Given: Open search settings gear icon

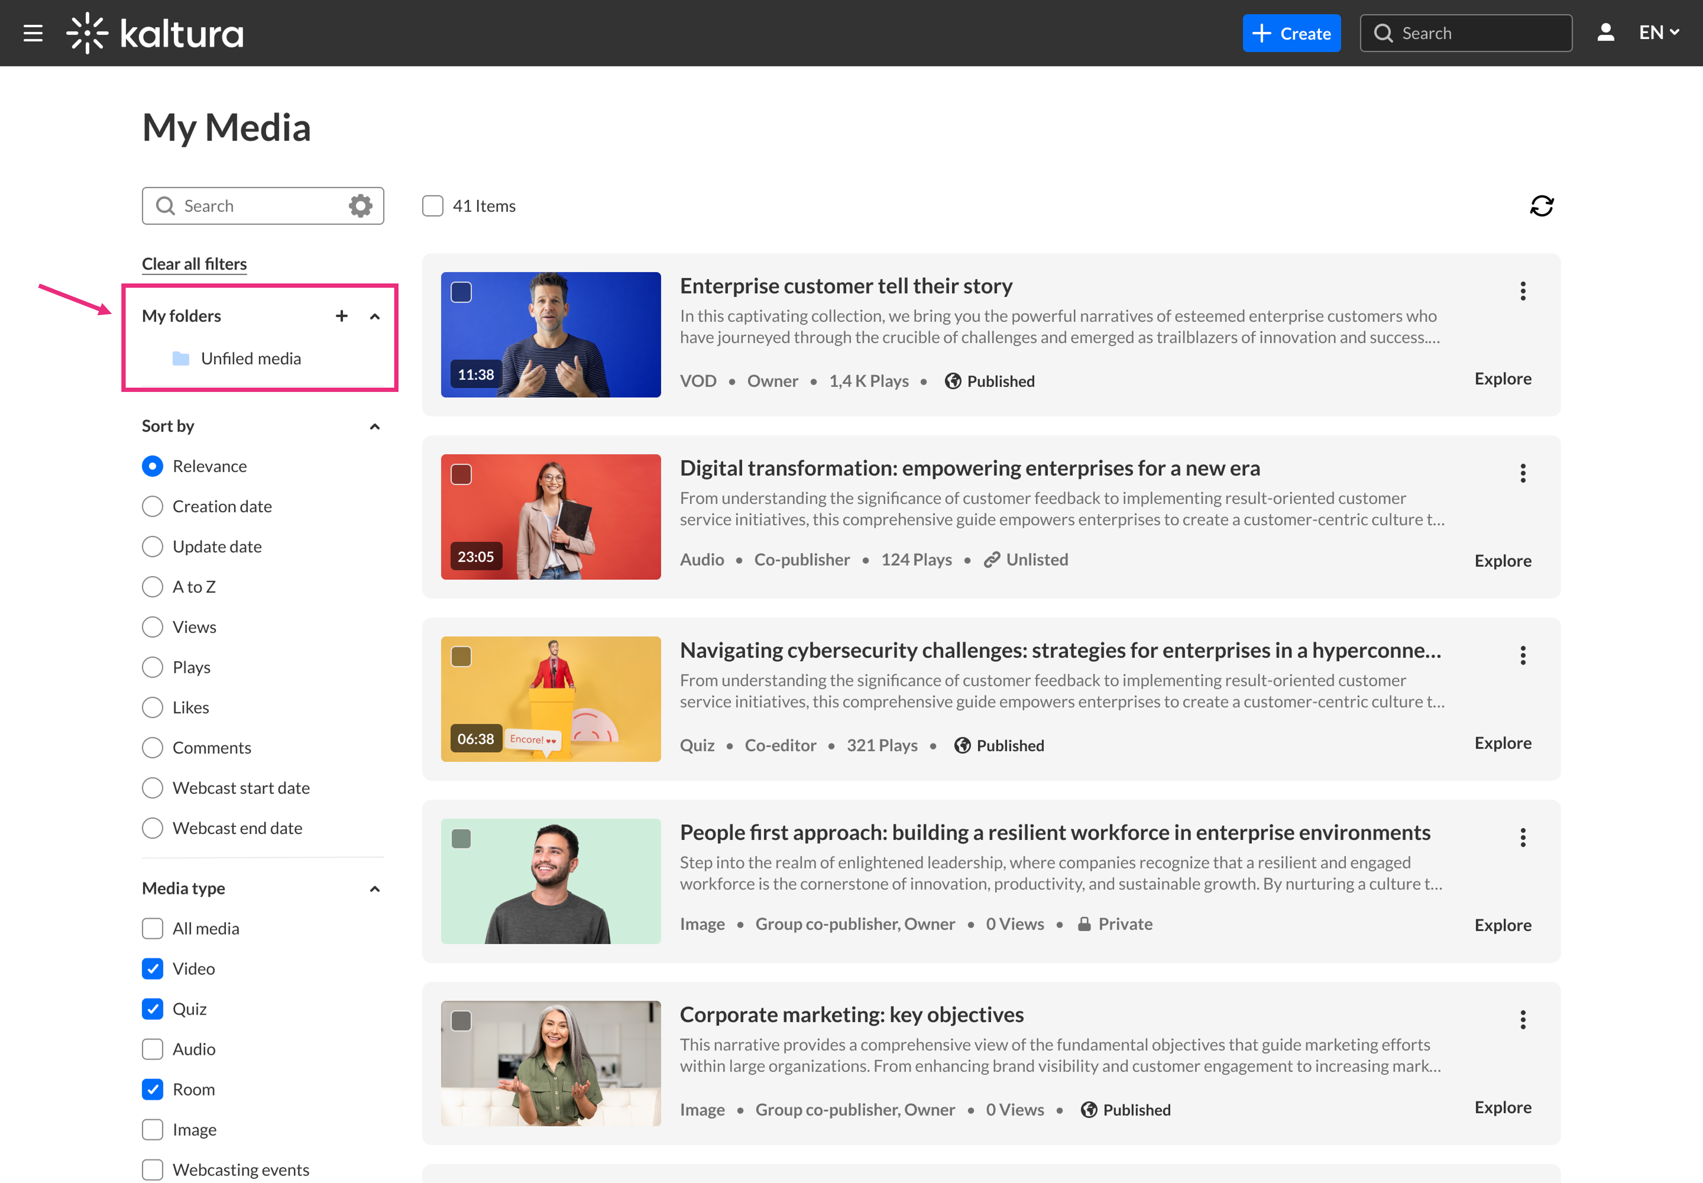Looking at the screenshot, I should click(x=361, y=206).
